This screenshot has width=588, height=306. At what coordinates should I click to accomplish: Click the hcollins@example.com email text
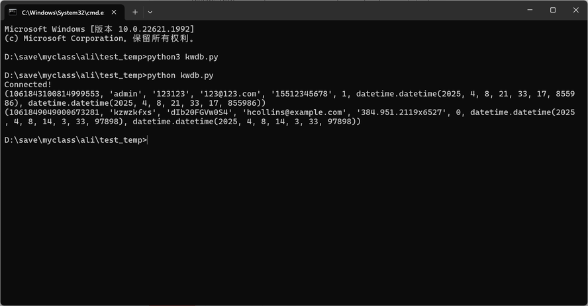(295, 112)
